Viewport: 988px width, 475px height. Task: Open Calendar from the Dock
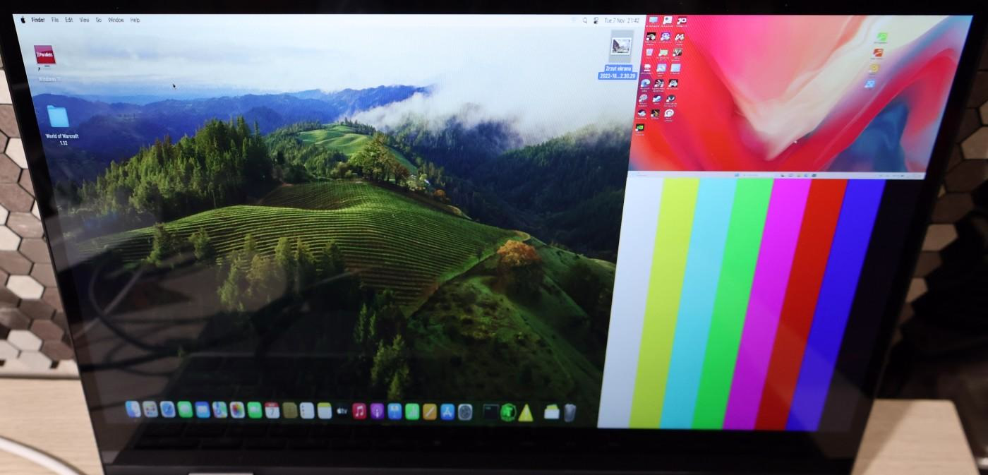[272, 411]
